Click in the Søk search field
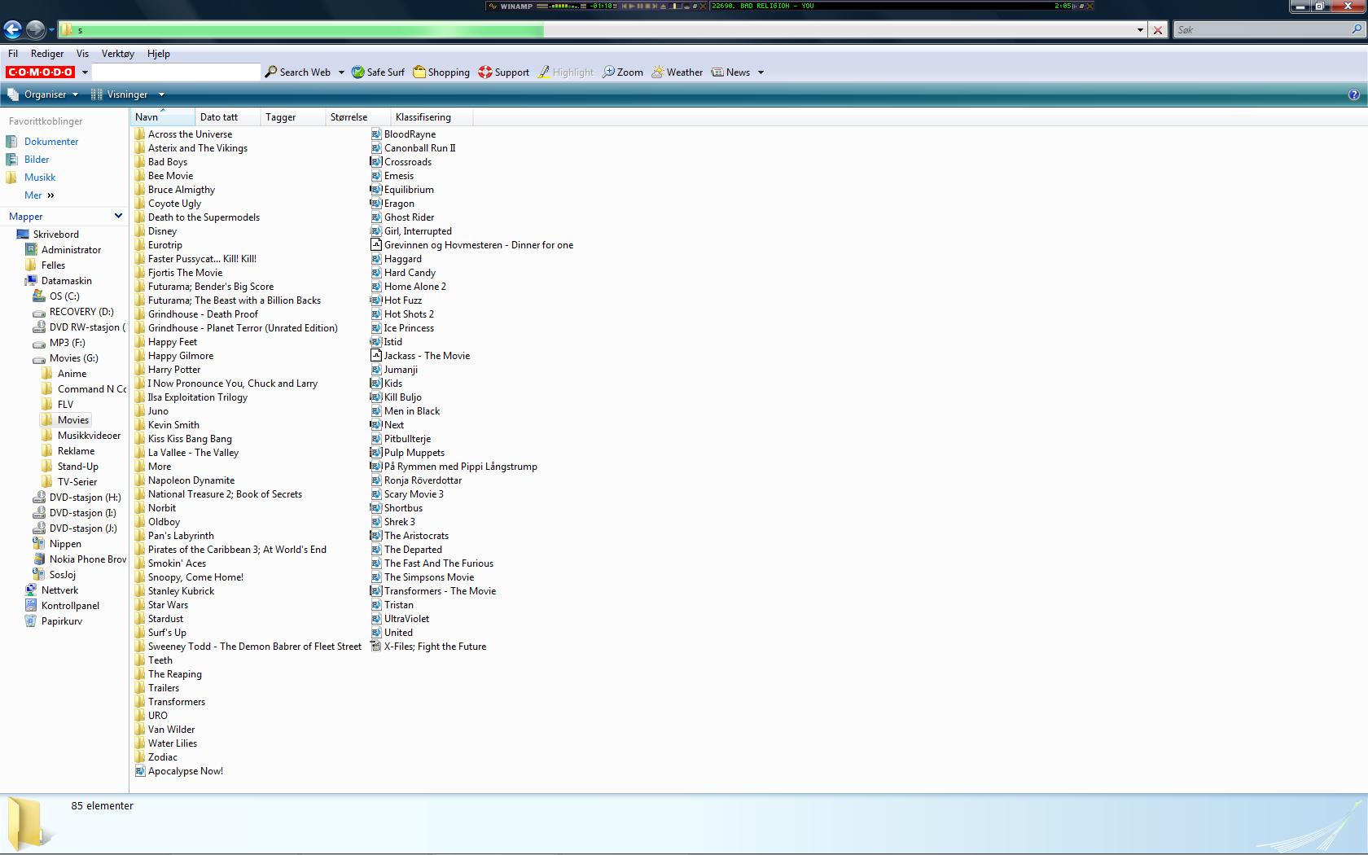The image size is (1368, 855). tap(1261, 30)
